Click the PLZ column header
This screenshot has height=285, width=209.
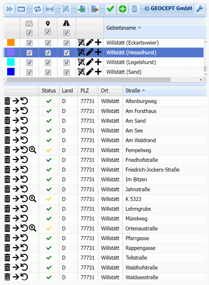85,91
